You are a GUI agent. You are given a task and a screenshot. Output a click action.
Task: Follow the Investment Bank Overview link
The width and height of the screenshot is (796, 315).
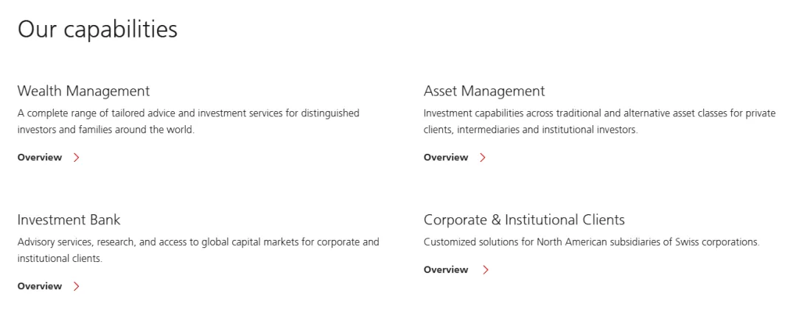pyautogui.click(x=40, y=286)
